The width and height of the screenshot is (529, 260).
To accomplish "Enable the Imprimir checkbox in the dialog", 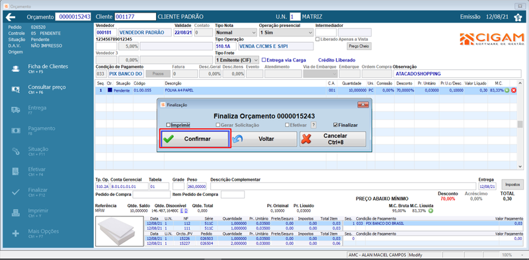I will click(x=169, y=125).
